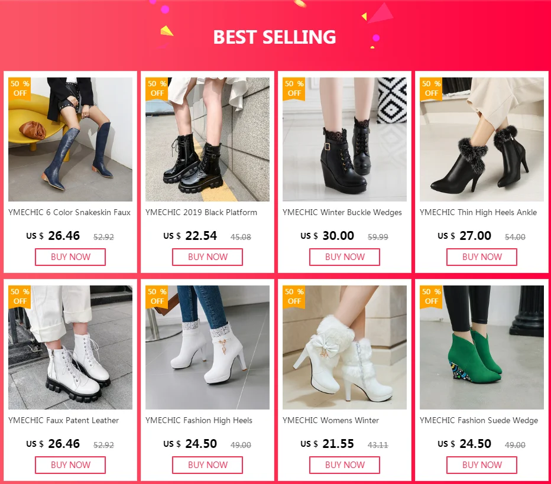Click BUY NOW for Thin High Heels Ankle
Viewport: 551px width, 484px height.
click(482, 257)
